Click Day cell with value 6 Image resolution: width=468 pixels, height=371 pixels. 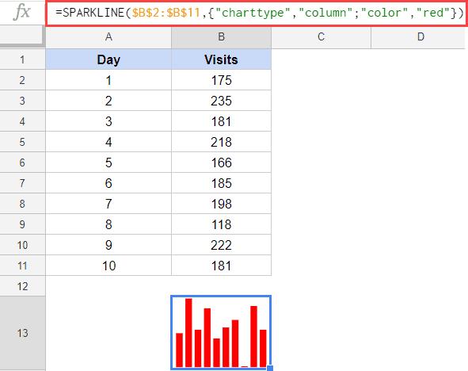108,183
